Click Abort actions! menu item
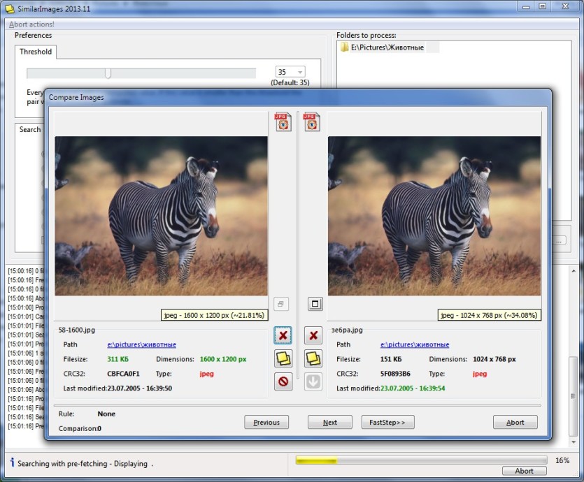 [31, 24]
